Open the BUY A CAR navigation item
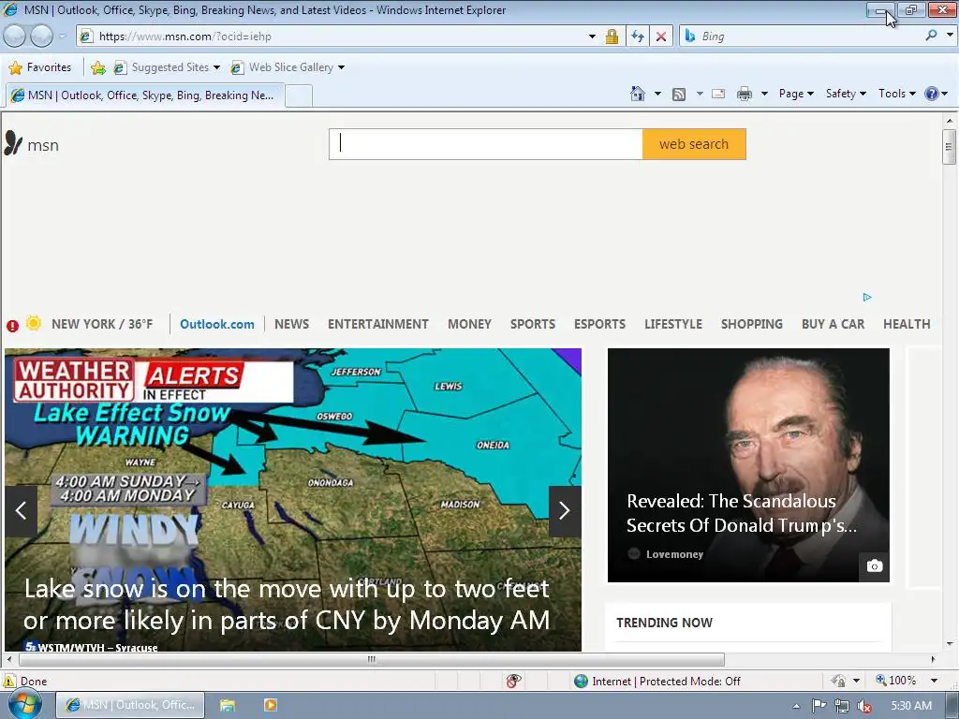The image size is (959, 719). point(833,324)
